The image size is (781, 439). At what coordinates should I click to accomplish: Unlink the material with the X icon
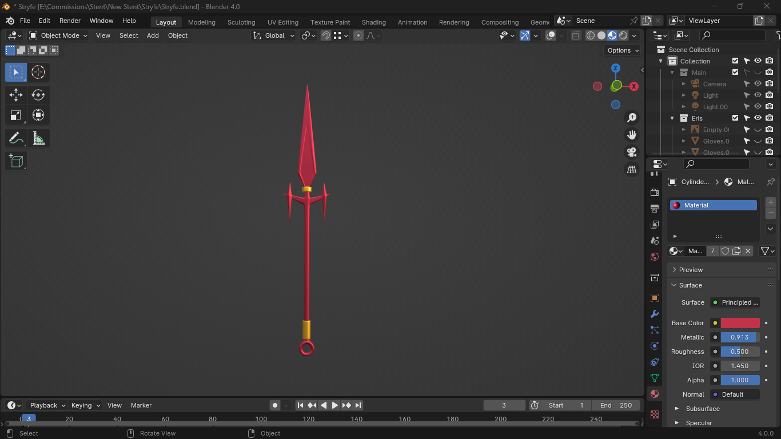tap(748, 251)
